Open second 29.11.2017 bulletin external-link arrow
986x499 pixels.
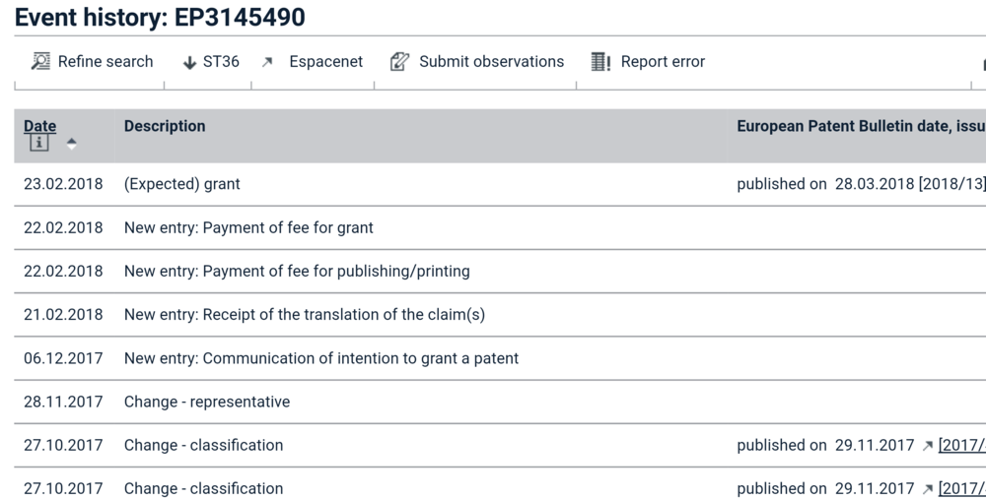click(x=927, y=489)
